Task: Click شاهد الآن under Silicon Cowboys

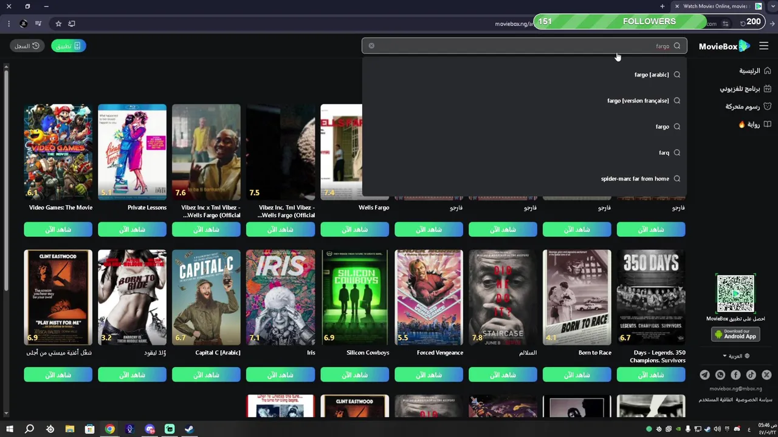Action: point(354,375)
